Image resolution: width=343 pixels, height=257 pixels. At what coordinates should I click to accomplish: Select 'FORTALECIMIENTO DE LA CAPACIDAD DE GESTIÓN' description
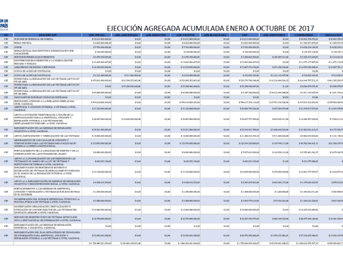(x=48, y=152)
